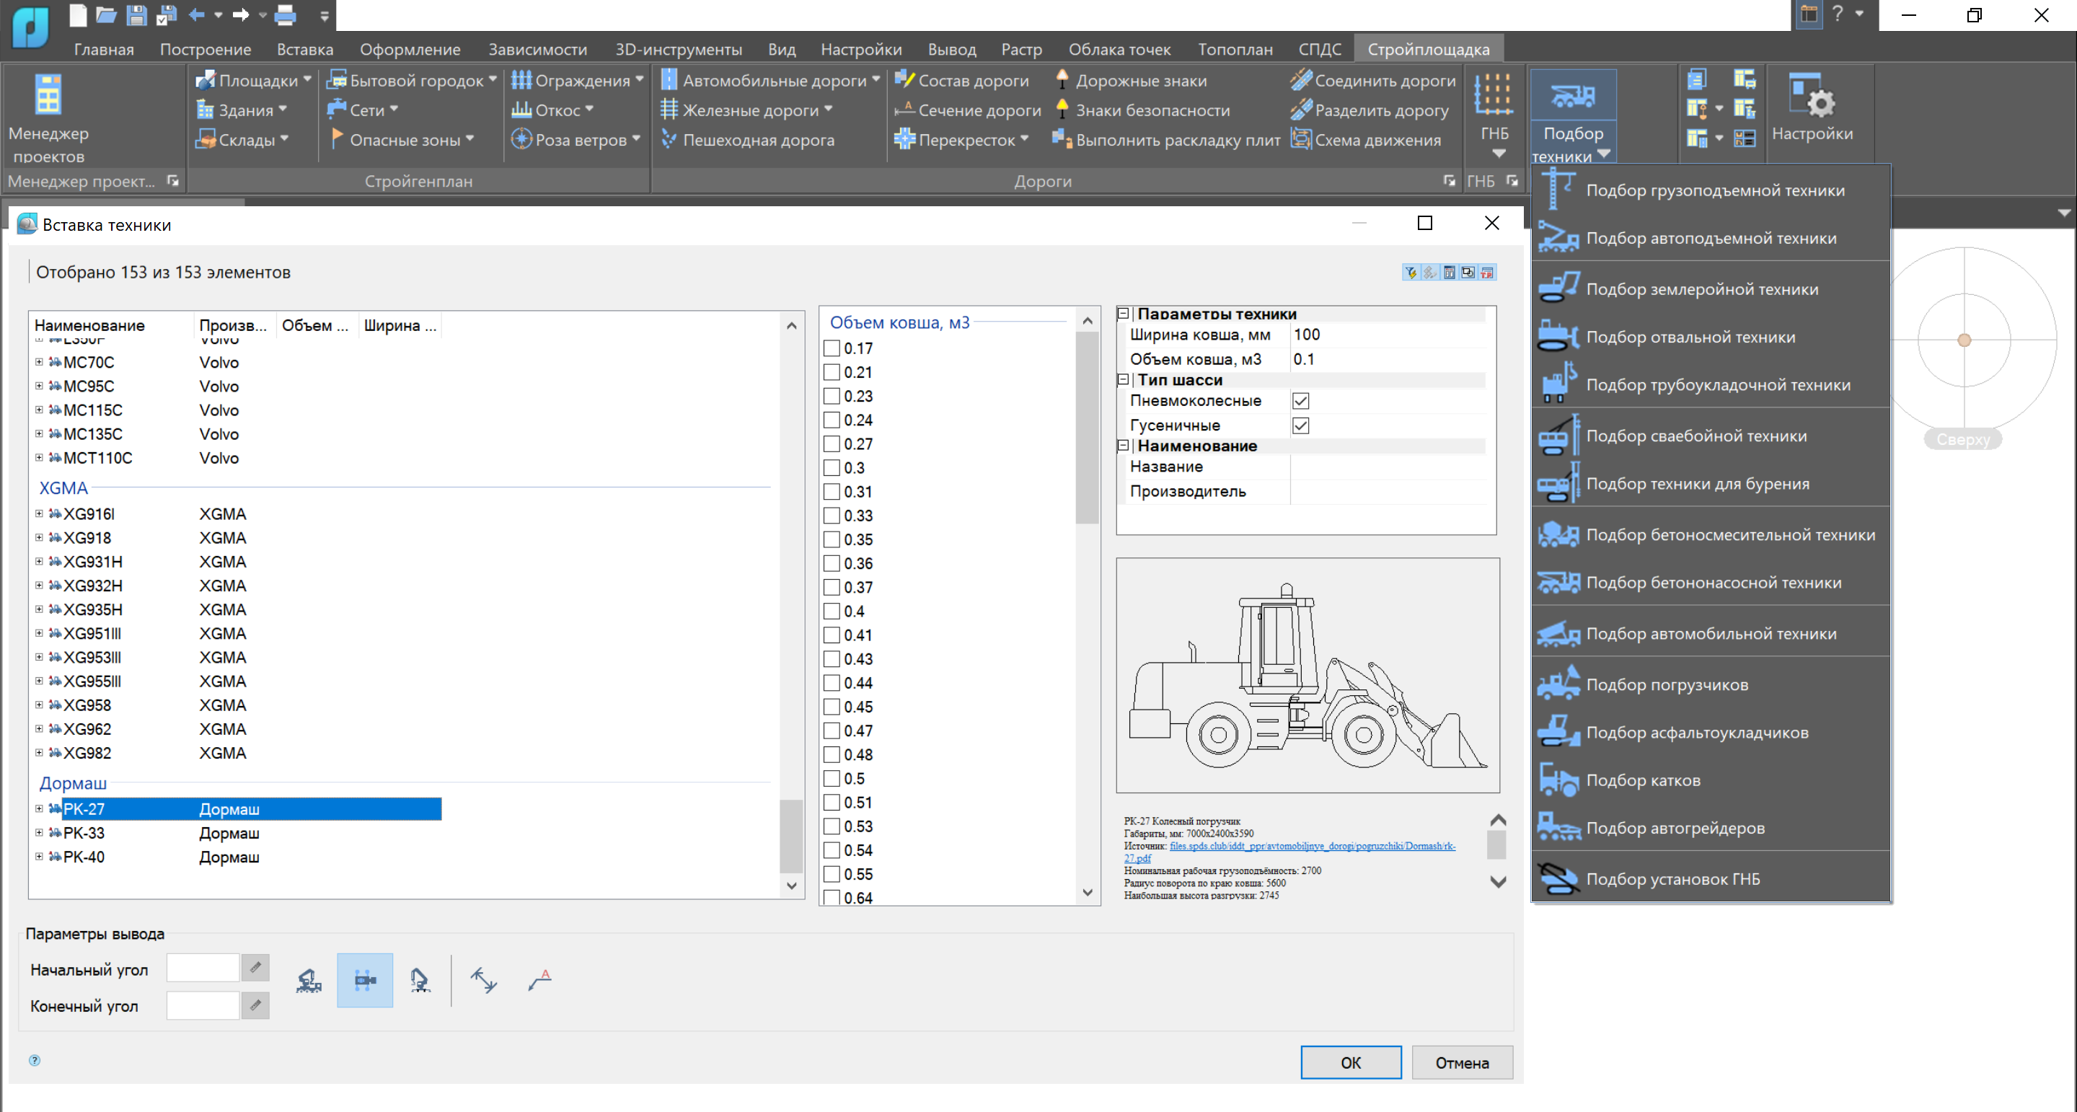The height and width of the screenshot is (1112, 2077).
Task: Click the Настройки gear icon in the ribbon
Action: tap(1812, 109)
